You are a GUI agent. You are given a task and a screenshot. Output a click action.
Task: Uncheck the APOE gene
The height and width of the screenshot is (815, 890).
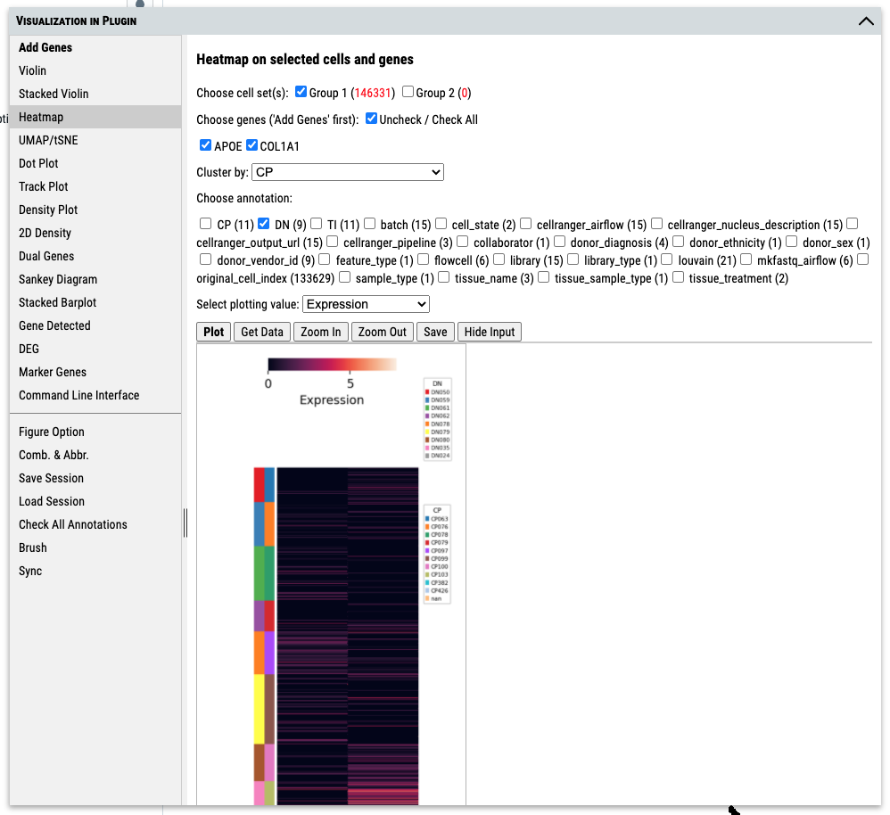coord(204,144)
